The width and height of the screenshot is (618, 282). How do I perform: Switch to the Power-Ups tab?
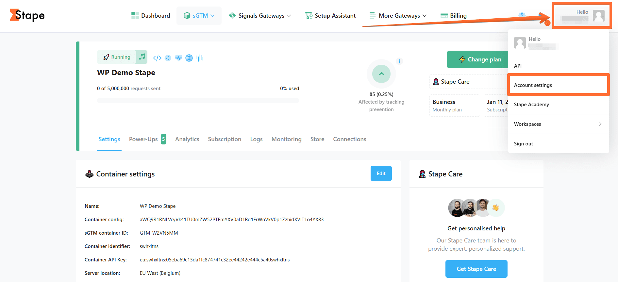coord(148,139)
